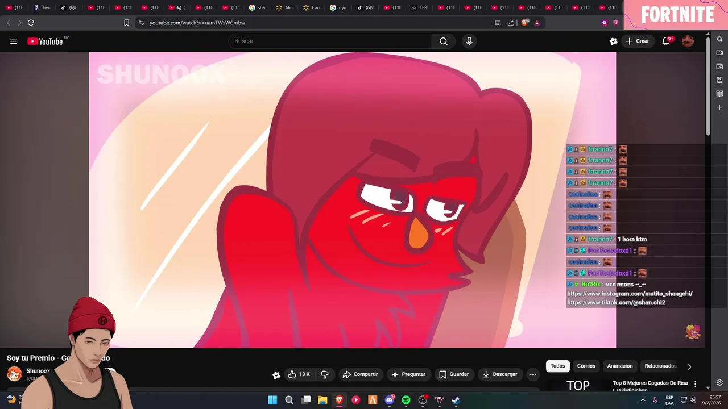This screenshot has height=409, width=728.
Task: Select the Todos filter chip
Action: pyautogui.click(x=558, y=366)
